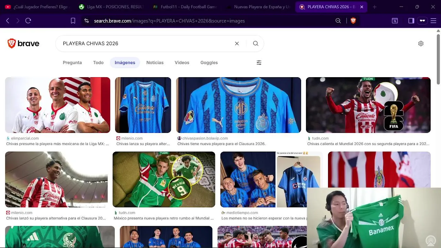
Task: Click the scrollbar up arrow
Action: (x=438, y=31)
